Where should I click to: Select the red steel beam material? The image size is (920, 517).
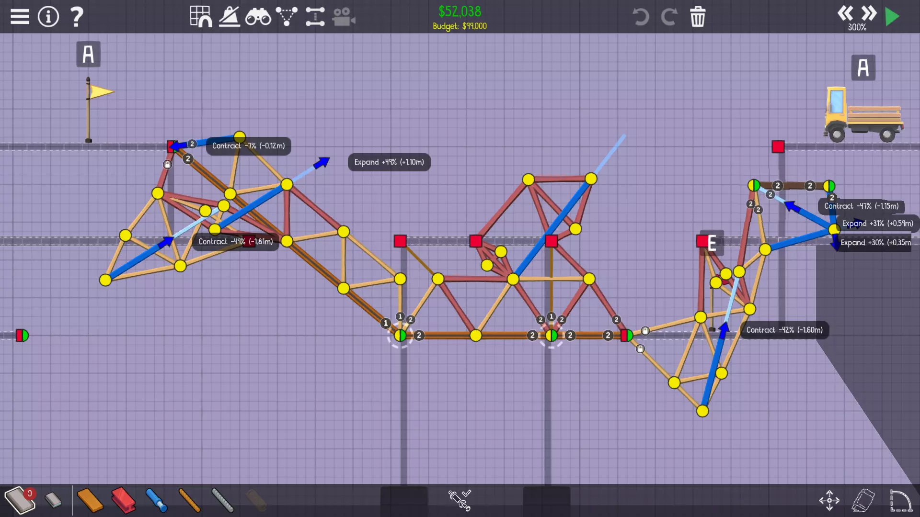[123, 500]
